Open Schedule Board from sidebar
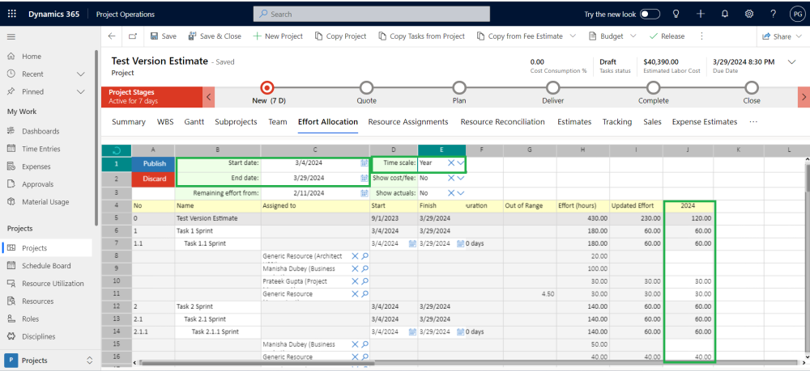The height and width of the screenshot is (371, 810). (45, 266)
